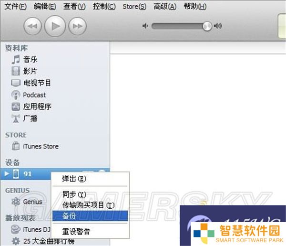Click the high volume speaker icon
Image resolution: width=286 pixels, height=246 pixels.
[x=218, y=26]
